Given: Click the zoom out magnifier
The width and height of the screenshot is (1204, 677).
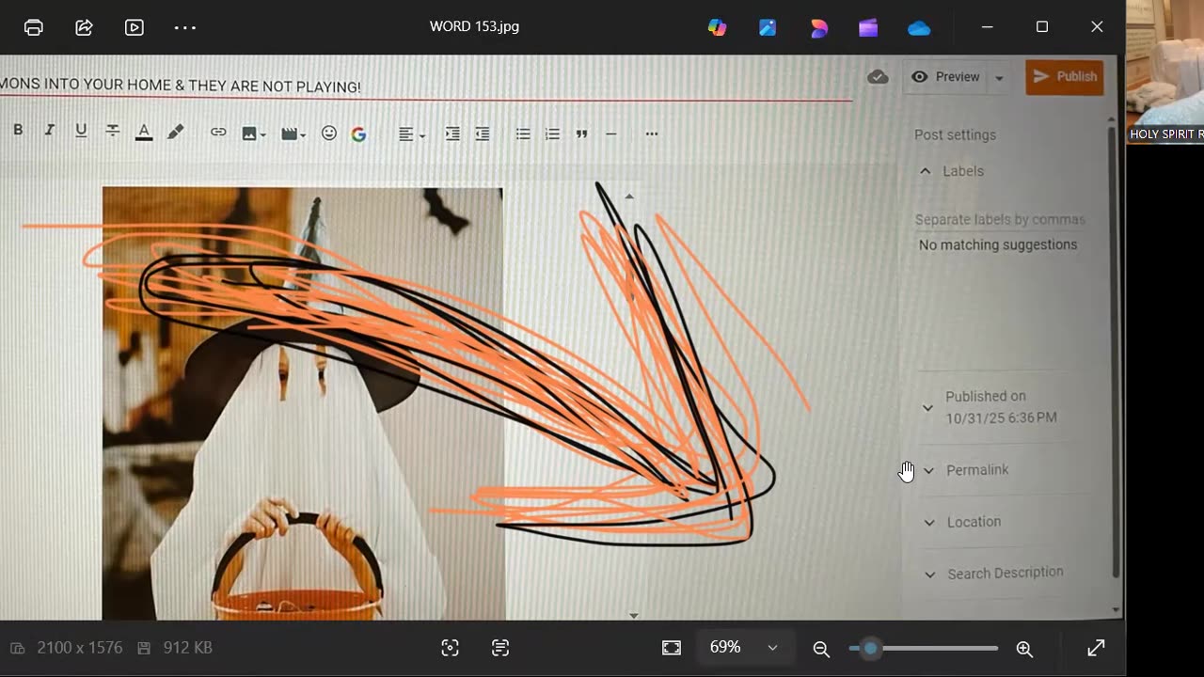Looking at the screenshot, I should pos(821,649).
